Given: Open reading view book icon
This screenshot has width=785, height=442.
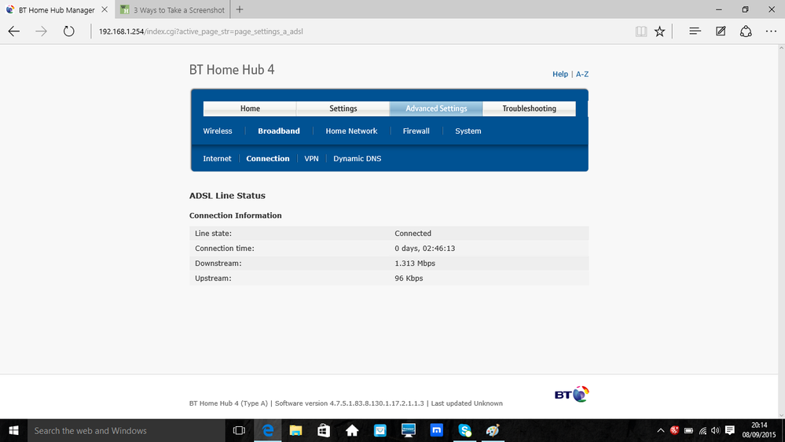Looking at the screenshot, I should coord(641,31).
